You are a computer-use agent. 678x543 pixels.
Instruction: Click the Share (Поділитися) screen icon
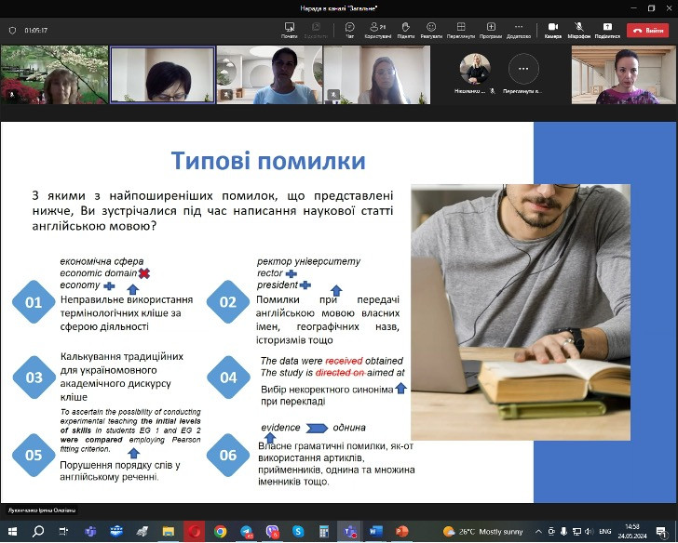click(x=606, y=28)
